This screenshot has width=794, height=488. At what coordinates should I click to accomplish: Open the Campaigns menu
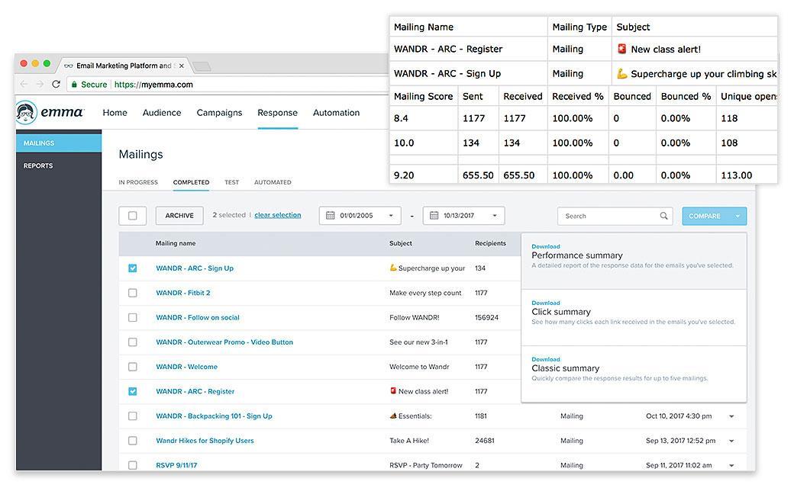click(x=219, y=113)
